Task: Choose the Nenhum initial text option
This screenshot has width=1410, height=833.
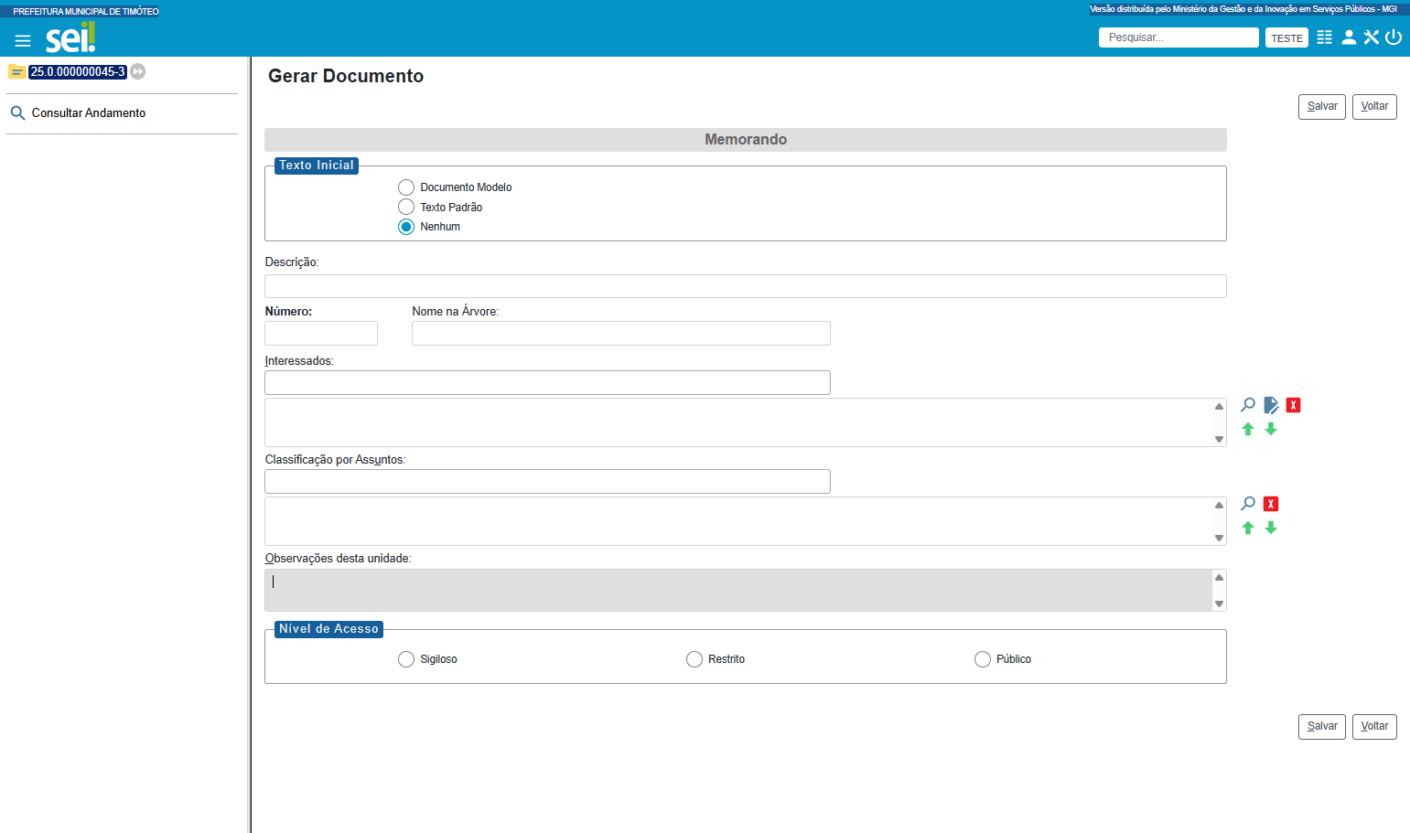Action: click(406, 227)
